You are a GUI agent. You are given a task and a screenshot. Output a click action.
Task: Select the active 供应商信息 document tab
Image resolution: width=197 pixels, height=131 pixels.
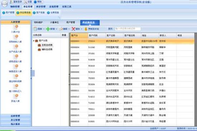pyautogui.click(x=90, y=23)
